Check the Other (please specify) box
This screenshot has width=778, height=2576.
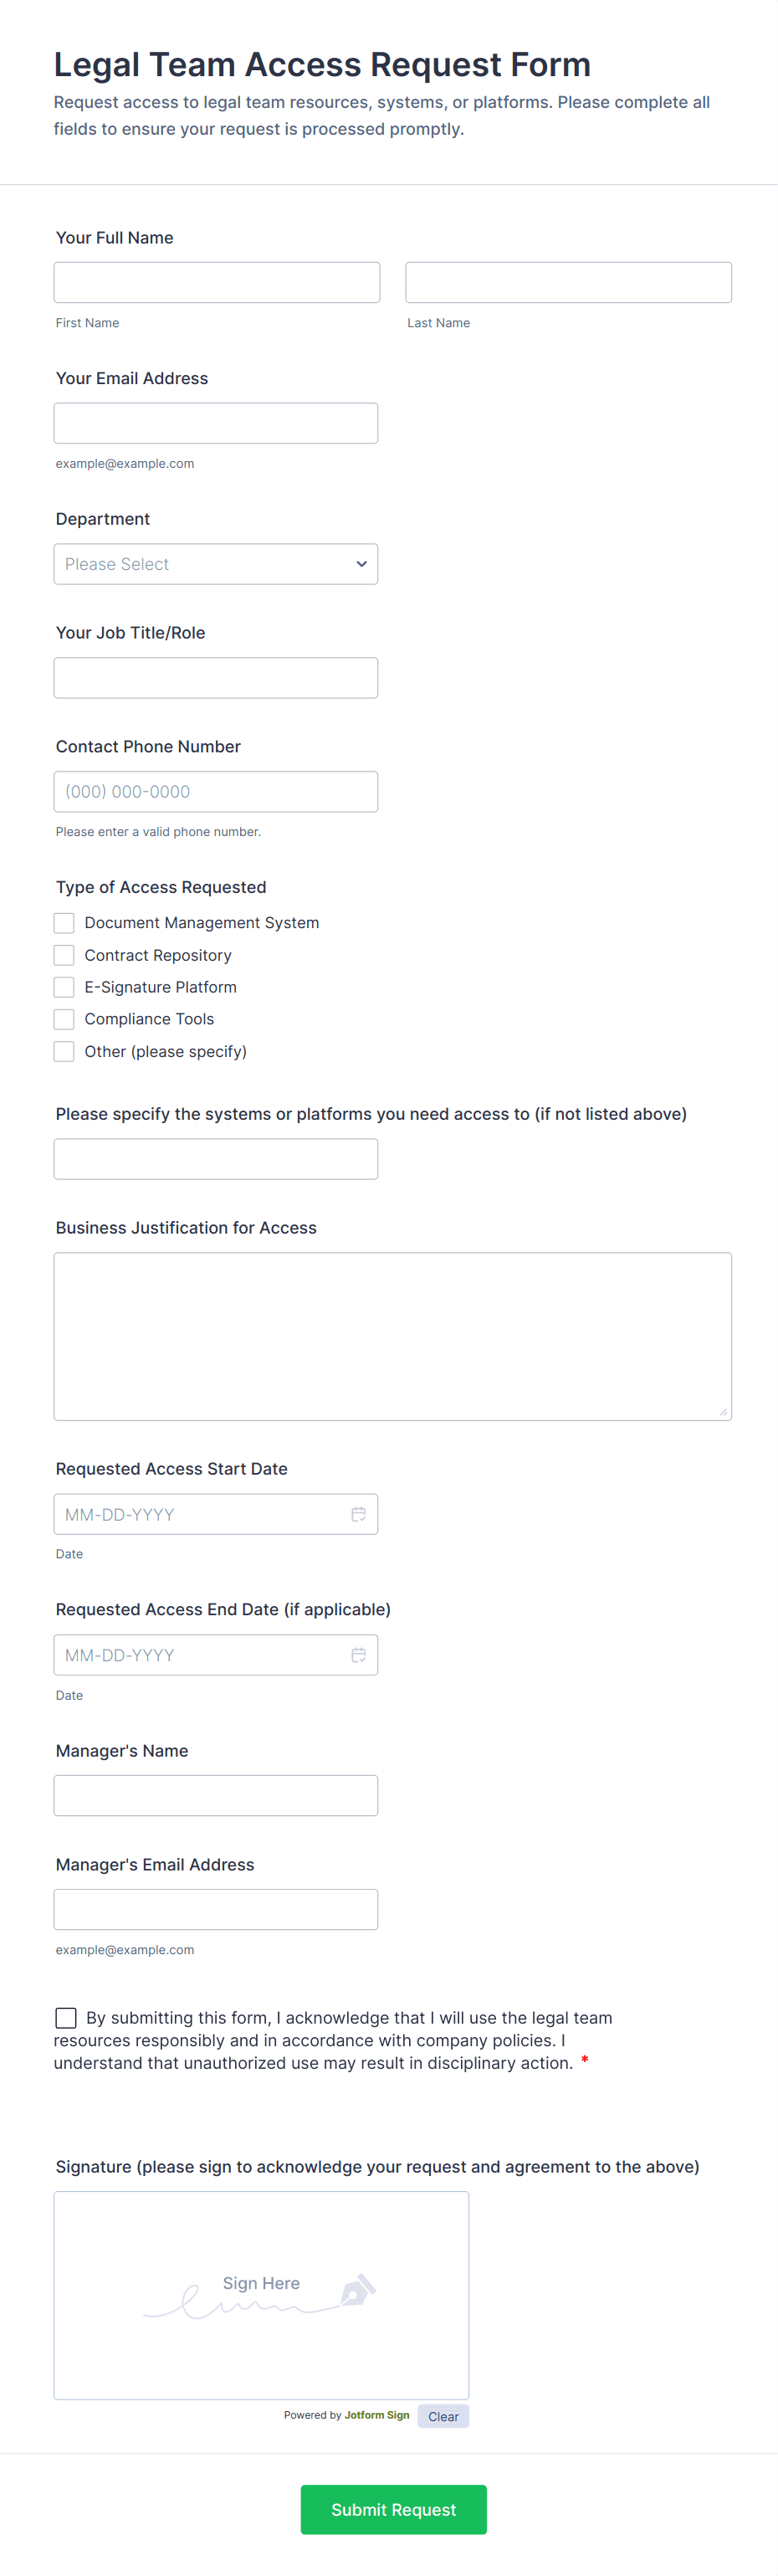pyautogui.click(x=64, y=1051)
